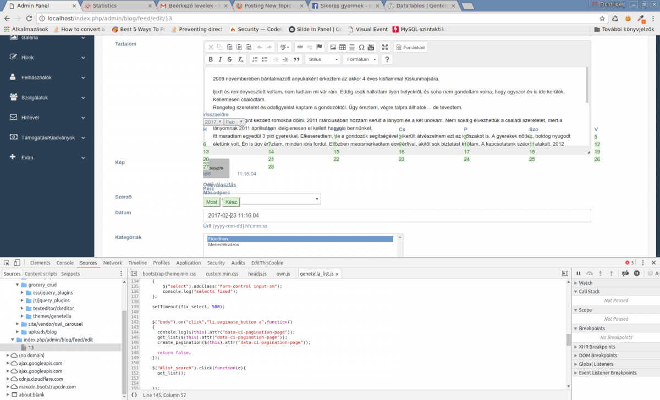Click the code editor vertical scrollbar
Screen dimensions: 660x400
click(x=569, y=340)
